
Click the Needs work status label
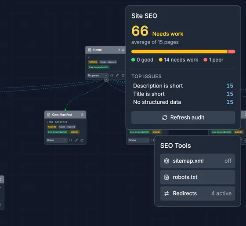[x=168, y=34]
